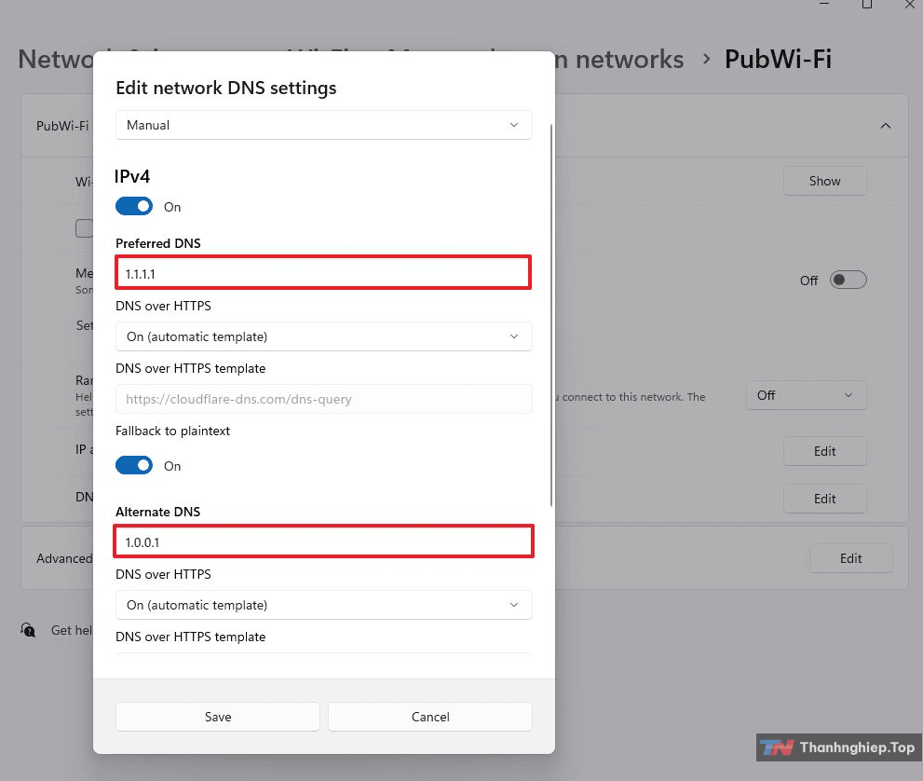Viewport: 923px width, 781px height.
Task: Open the Off dropdown for random hardware addresses
Action: 806,395
